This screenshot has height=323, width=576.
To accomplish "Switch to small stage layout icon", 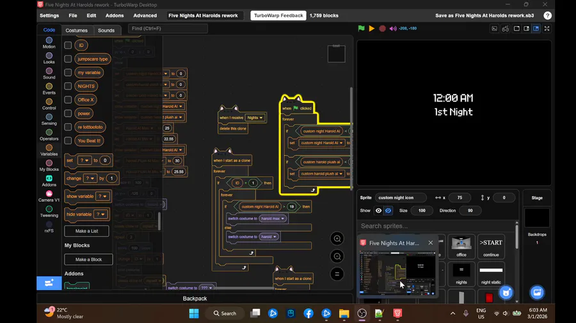I will 527,29.
